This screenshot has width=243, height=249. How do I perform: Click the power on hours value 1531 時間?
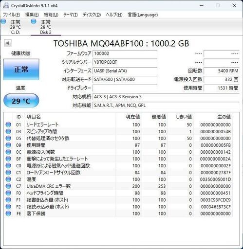[x=222, y=88]
